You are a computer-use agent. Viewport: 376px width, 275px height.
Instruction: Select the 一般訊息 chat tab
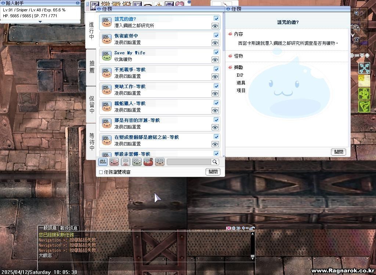(x=48, y=228)
